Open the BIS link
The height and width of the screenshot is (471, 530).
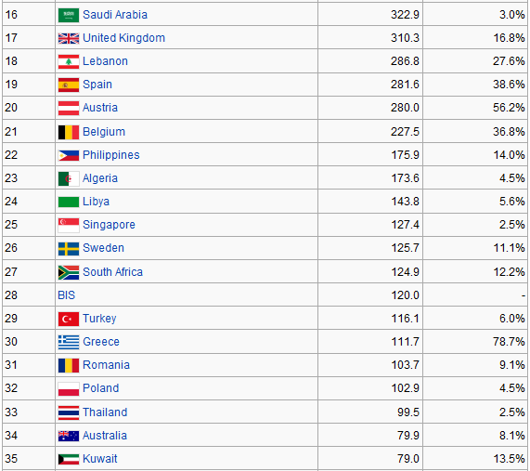click(x=66, y=295)
